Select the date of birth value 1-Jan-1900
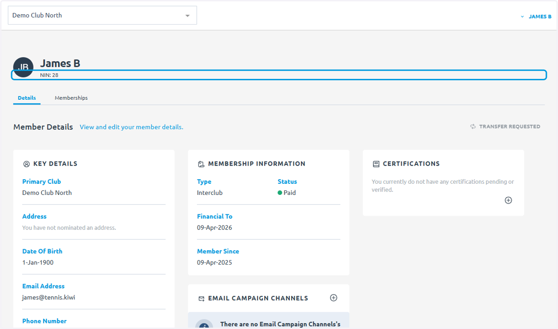558x329 pixels. [x=38, y=263]
